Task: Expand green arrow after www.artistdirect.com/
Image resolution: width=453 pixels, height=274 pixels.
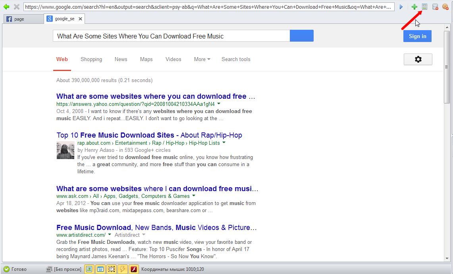Action: (x=110, y=234)
